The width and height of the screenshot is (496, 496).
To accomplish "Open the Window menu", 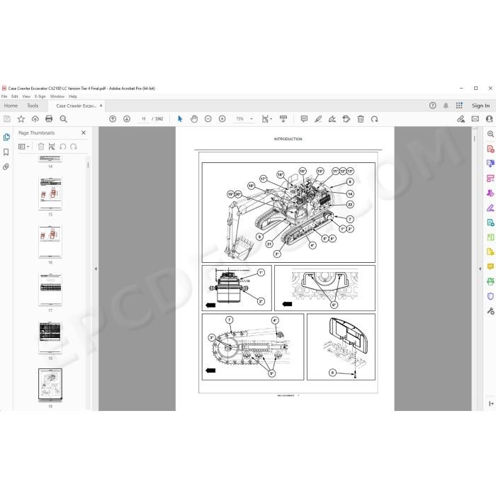I will [57, 96].
